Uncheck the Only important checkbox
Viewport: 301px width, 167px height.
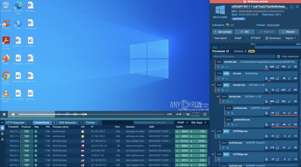pyautogui.click(x=278, y=56)
